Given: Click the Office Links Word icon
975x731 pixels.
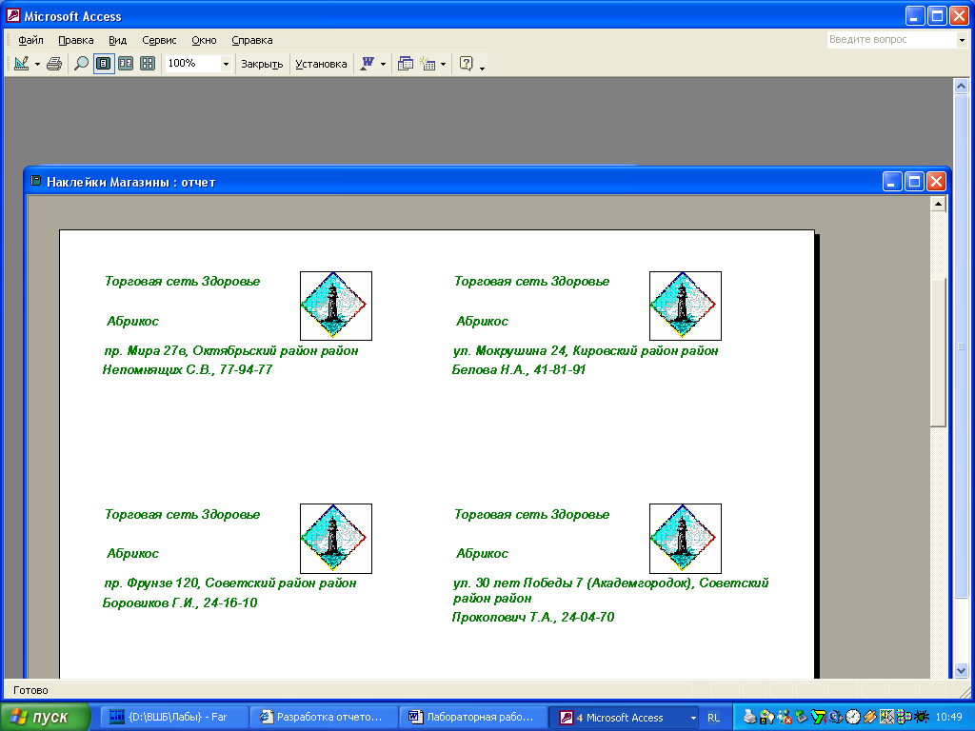Looking at the screenshot, I should 368,64.
